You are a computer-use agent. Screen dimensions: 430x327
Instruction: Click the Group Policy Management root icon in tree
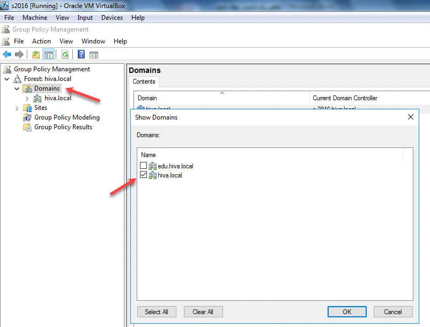(7, 69)
